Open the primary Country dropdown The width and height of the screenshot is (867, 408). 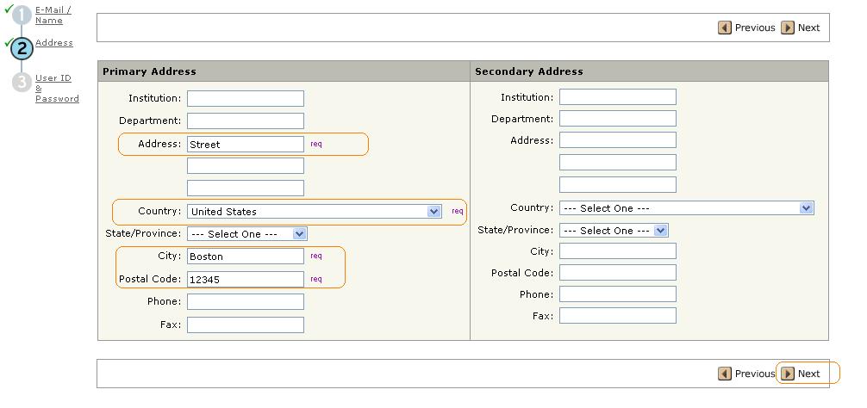(x=315, y=212)
